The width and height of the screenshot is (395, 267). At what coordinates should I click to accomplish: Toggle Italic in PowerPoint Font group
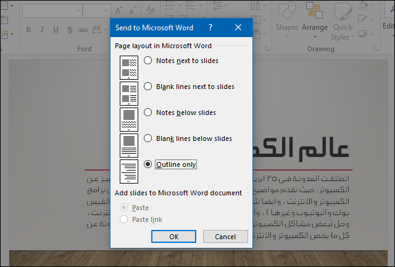pos(42,30)
